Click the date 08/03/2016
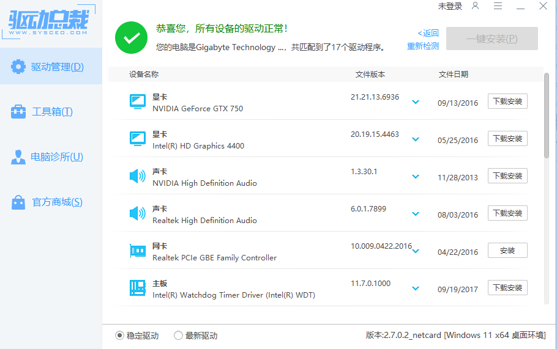The width and height of the screenshot is (557, 349). pyautogui.click(x=458, y=215)
